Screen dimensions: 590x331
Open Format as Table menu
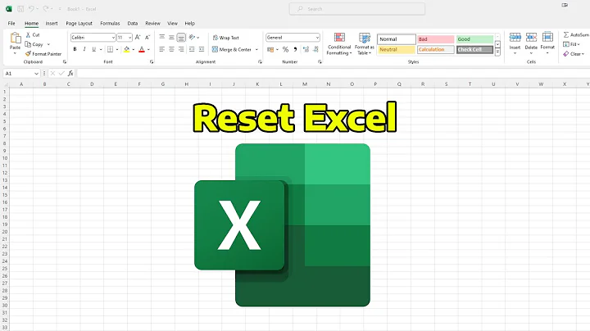click(x=364, y=44)
